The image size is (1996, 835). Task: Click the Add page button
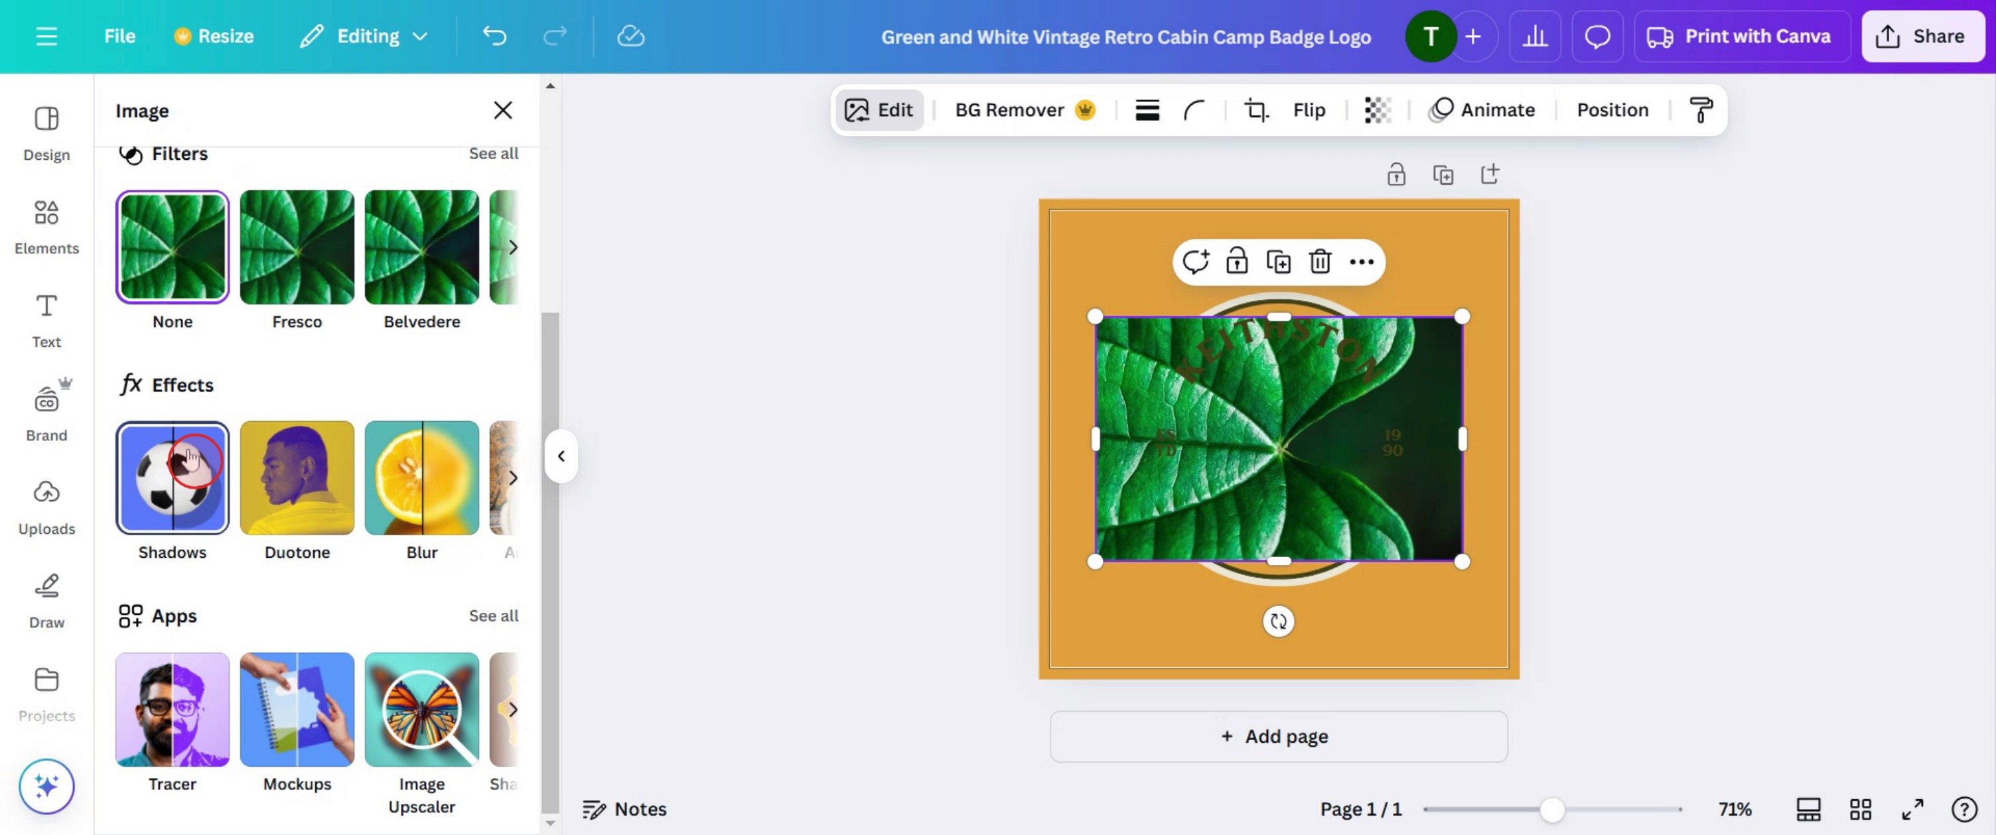pyautogui.click(x=1278, y=736)
